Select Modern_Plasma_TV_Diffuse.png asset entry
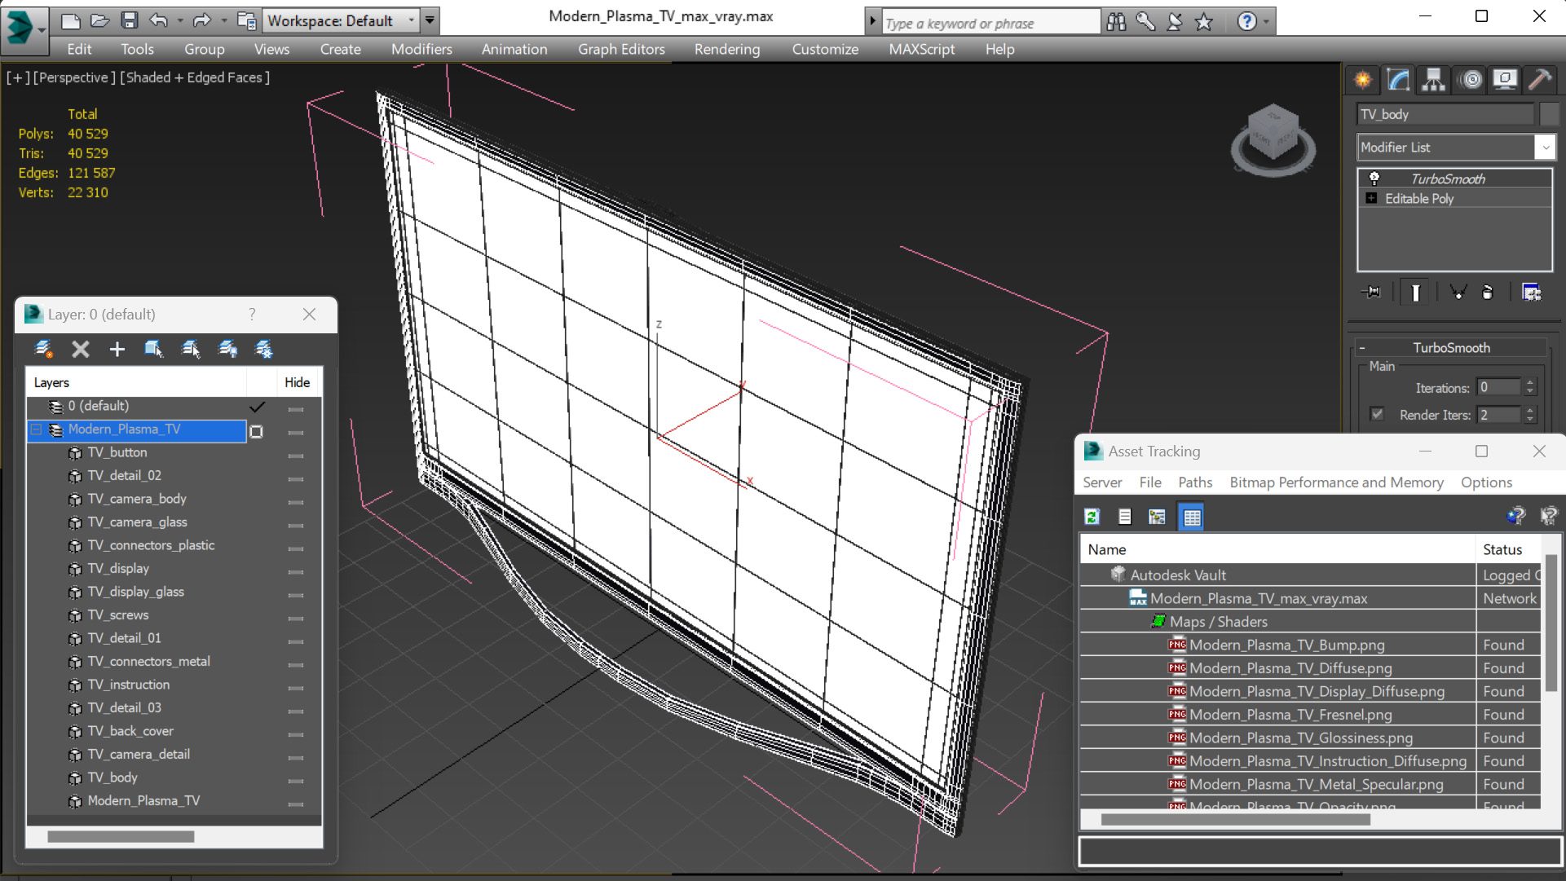This screenshot has width=1566, height=881. tap(1290, 668)
